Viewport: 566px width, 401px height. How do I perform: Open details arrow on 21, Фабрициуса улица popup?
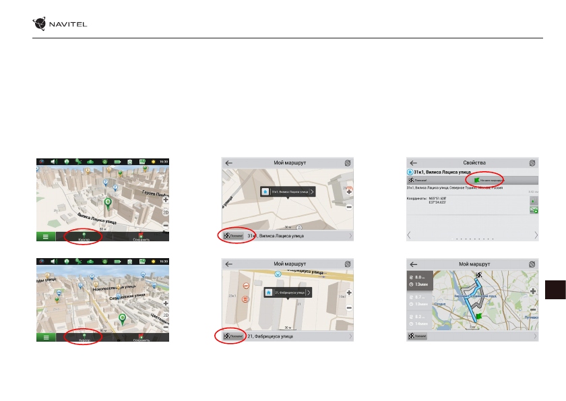[310, 293]
